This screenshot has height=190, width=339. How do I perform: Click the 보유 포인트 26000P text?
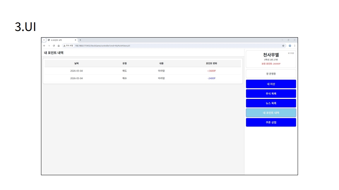pos(271,64)
